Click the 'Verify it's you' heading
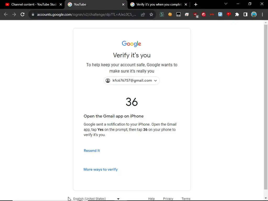The width and height of the screenshot is (268, 201). (132, 55)
